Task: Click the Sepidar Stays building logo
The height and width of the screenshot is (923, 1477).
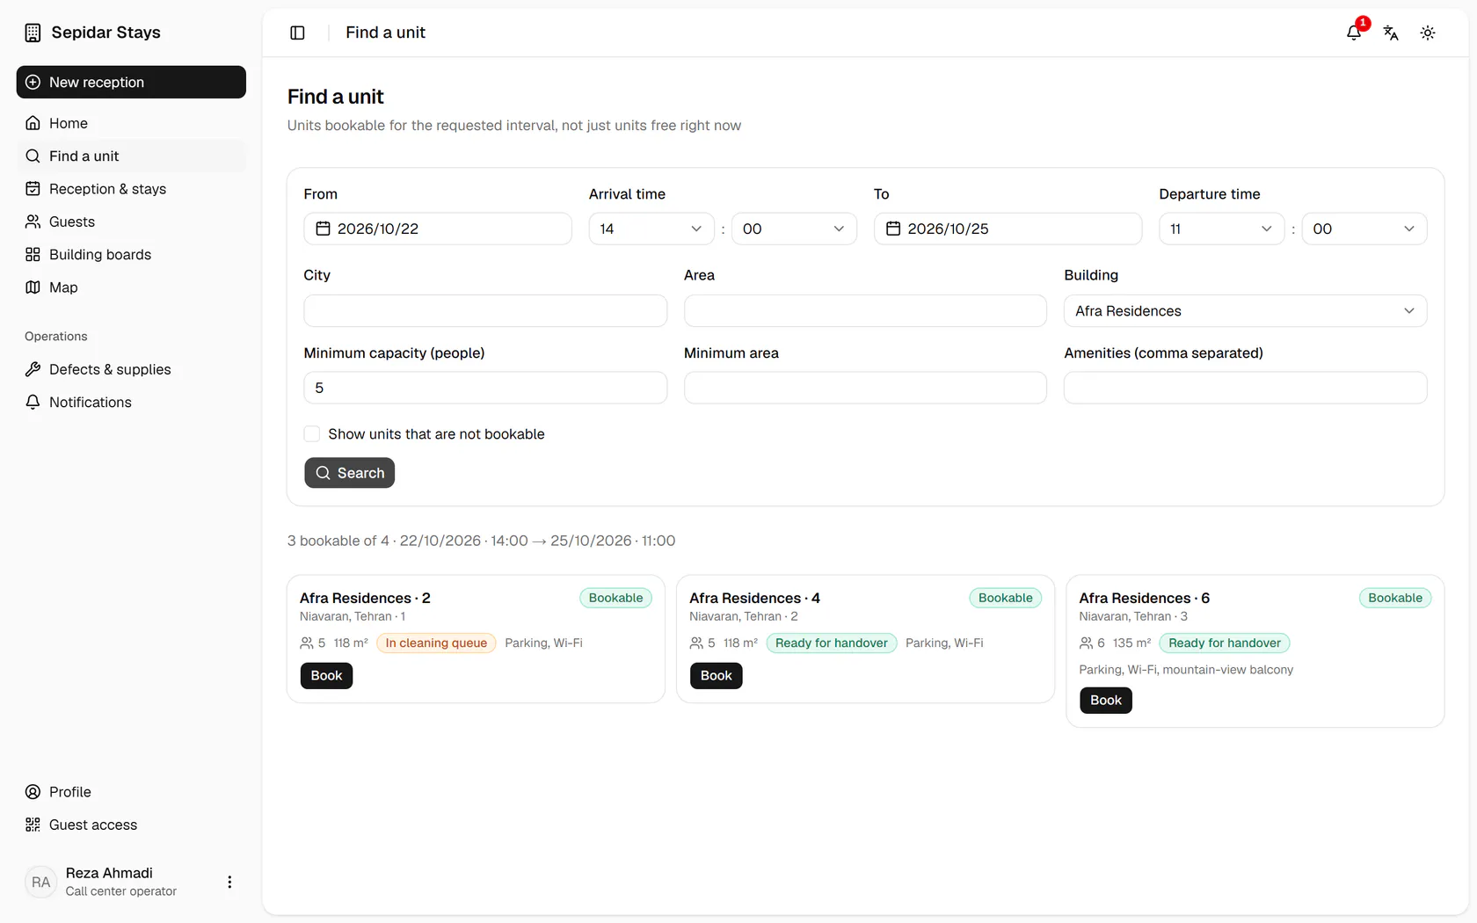Action: tap(33, 33)
